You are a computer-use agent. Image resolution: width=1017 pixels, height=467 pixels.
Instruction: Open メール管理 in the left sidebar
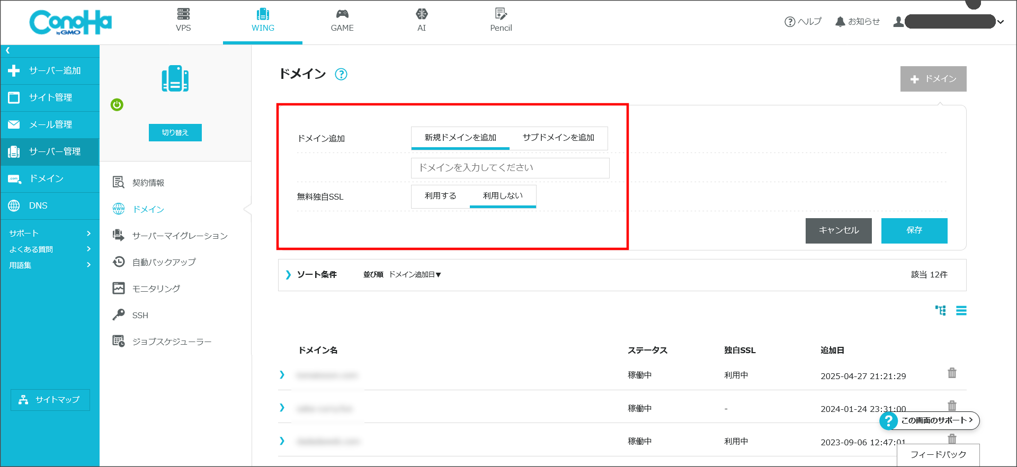50,124
